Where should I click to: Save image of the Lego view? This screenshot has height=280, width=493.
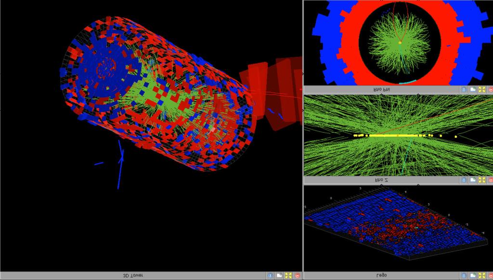[x=473, y=276]
